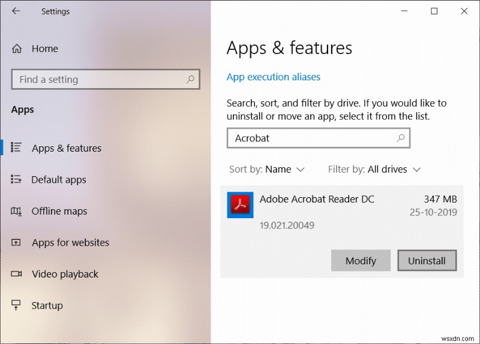This screenshot has width=480, height=344.
Task: Minimize the Settings window
Action: point(404,11)
